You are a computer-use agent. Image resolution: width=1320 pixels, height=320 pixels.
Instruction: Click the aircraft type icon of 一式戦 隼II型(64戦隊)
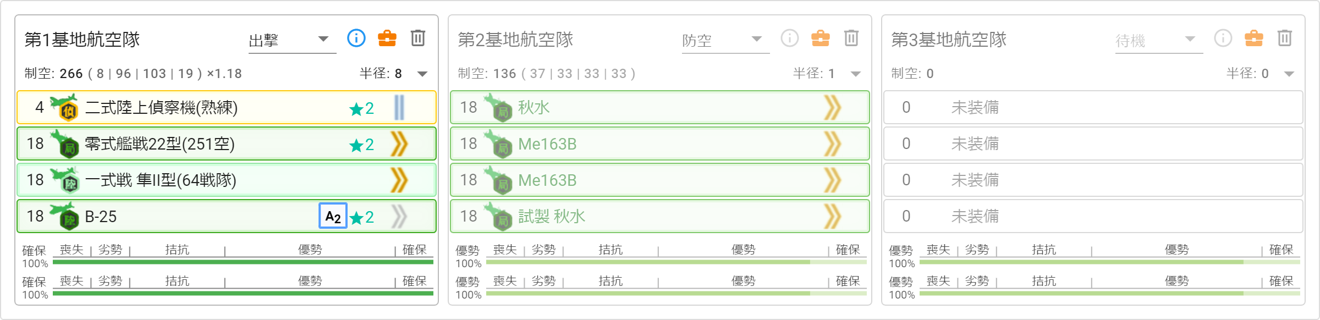65,180
